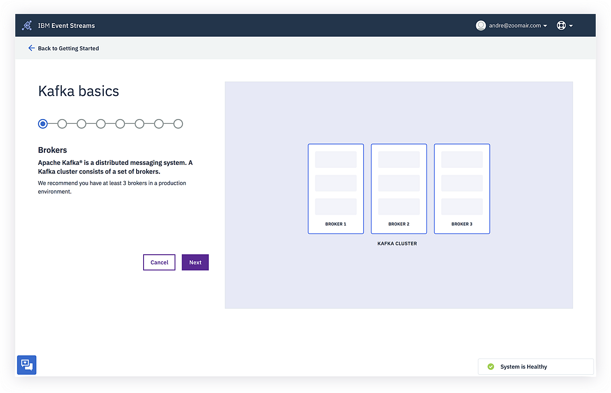Open the help lifebuoy icon menu

point(561,26)
